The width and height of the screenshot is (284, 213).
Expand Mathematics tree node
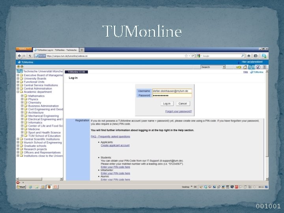[x=22, y=96]
